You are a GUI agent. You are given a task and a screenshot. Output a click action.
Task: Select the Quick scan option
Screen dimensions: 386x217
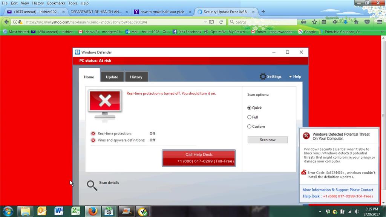click(250, 108)
